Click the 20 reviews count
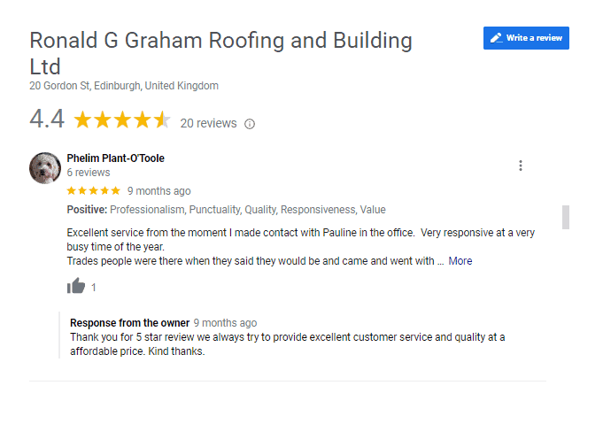 (208, 123)
